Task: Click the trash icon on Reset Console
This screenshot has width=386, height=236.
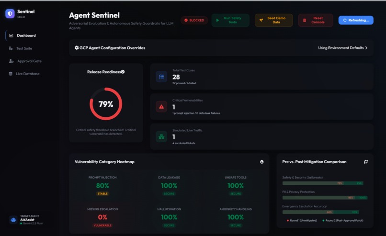Action: pyautogui.click(x=305, y=20)
